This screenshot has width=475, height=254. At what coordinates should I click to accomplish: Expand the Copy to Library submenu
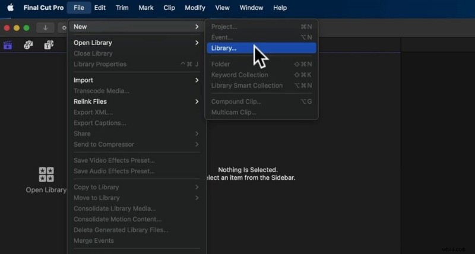coord(197,187)
